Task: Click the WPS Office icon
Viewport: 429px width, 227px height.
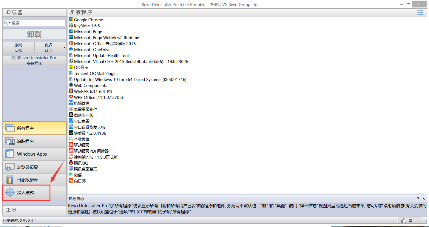Action: (x=71, y=97)
